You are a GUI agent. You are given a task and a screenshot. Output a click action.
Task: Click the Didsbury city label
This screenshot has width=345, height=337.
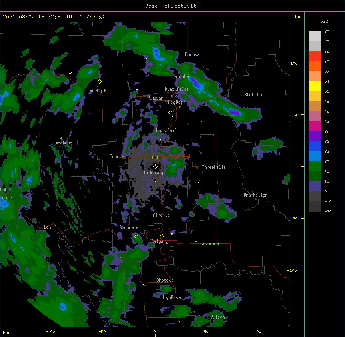(153, 173)
